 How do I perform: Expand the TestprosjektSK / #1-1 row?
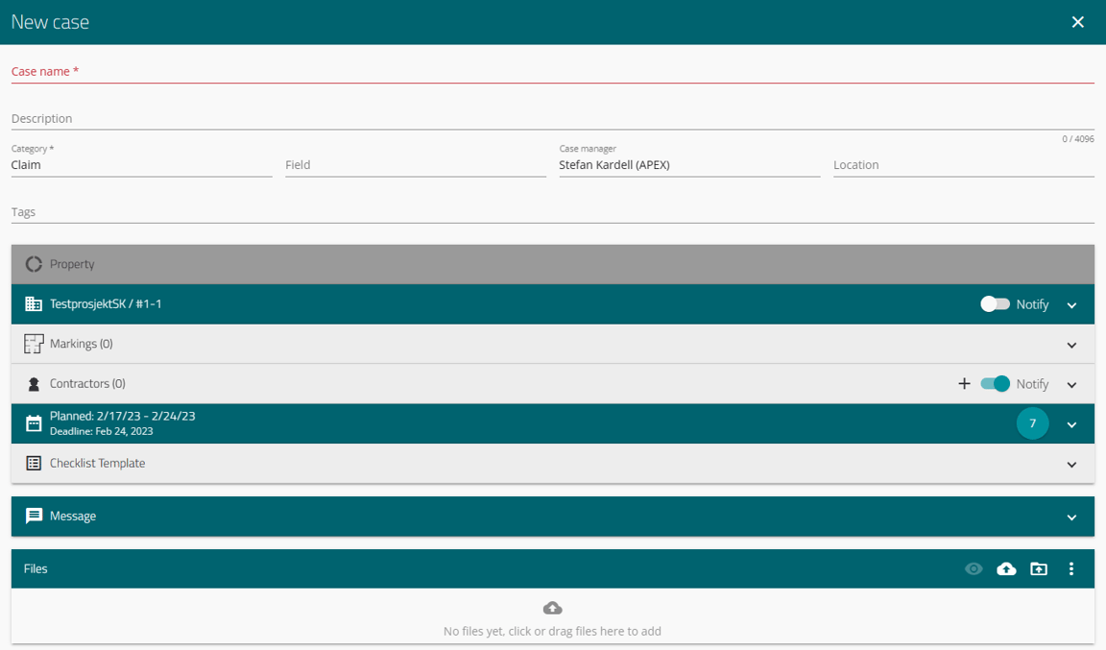(1072, 305)
